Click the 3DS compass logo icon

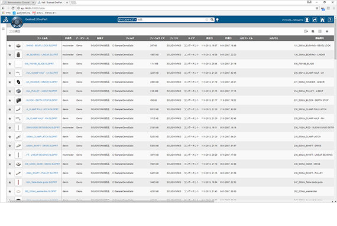[5, 19]
